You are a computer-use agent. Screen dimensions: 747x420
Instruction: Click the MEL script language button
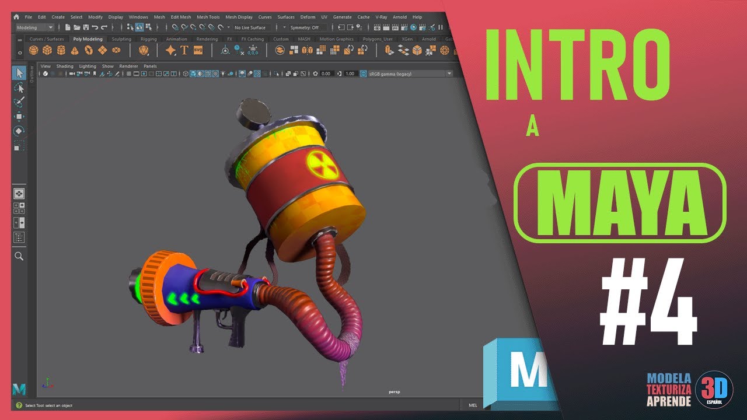click(473, 405)
